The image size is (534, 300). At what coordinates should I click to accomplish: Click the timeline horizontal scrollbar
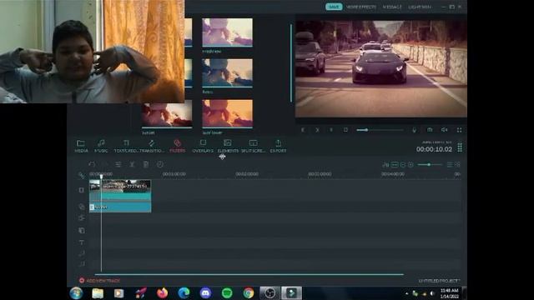[x=249, y=274]
